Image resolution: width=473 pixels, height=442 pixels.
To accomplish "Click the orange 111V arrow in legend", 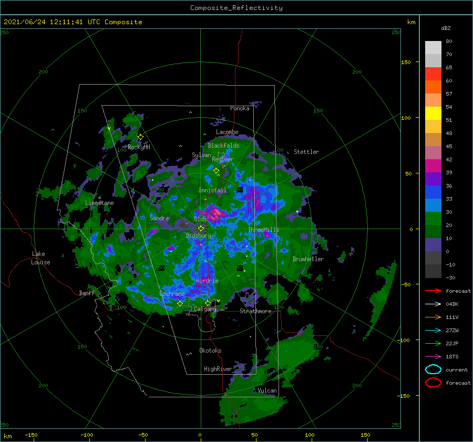I will pyautogui.click(x=433, y=317).
